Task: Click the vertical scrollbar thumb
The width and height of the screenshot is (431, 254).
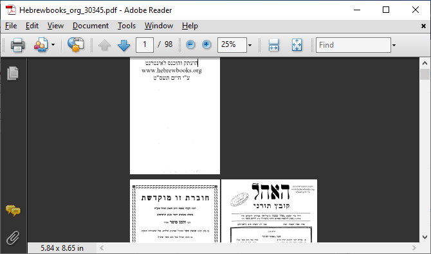Action: (425, 74)
